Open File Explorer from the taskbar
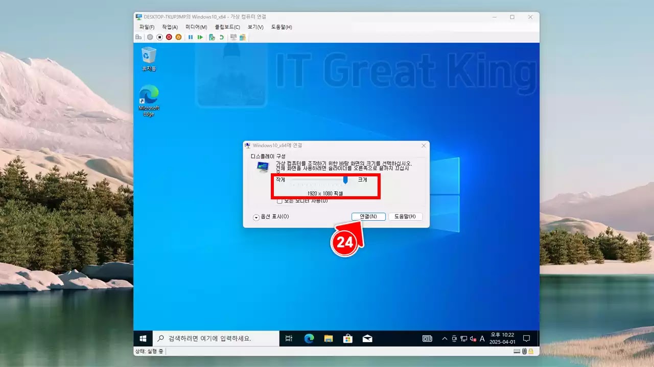654x367 pixels. (328, 338)
